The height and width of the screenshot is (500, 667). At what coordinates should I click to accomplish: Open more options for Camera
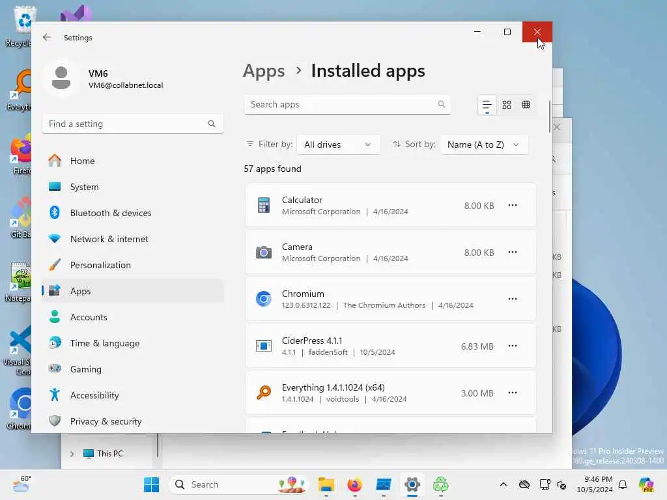(x=513, y=252)
